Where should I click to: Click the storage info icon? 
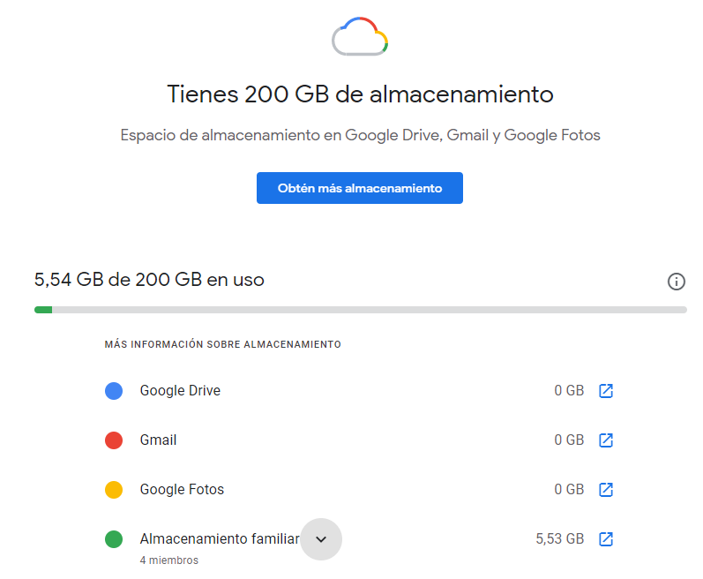tap(677, 282)
